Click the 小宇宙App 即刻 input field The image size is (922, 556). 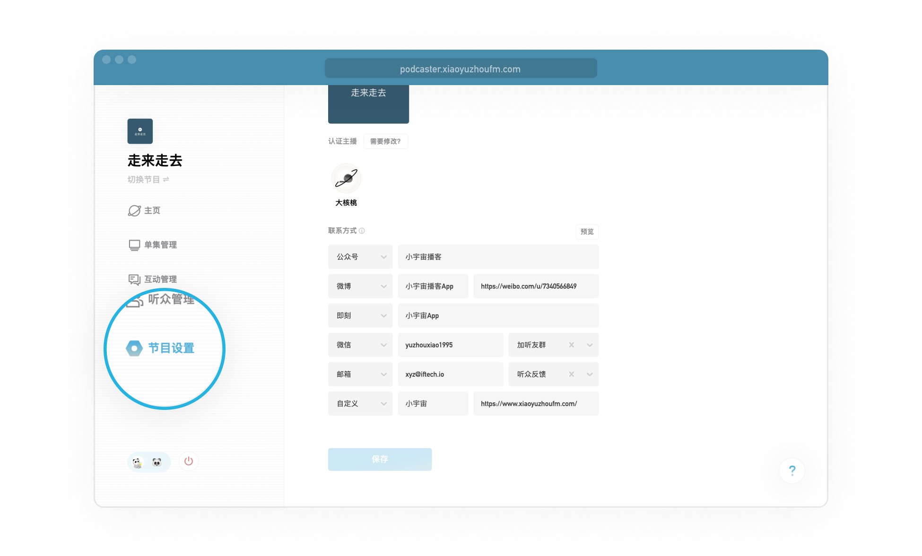(498, 315)
